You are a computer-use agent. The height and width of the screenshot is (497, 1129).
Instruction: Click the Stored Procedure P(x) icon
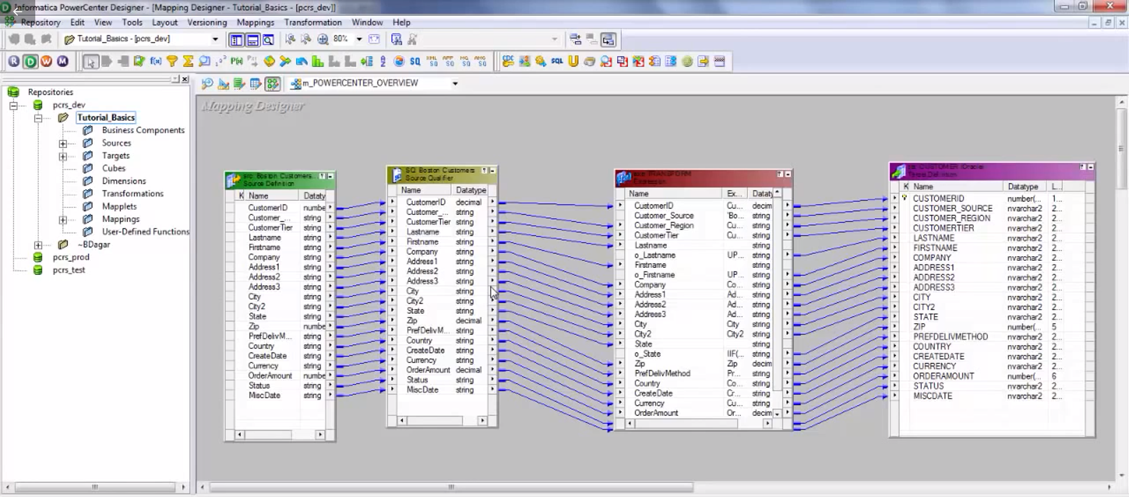click(x=236, y=61)
